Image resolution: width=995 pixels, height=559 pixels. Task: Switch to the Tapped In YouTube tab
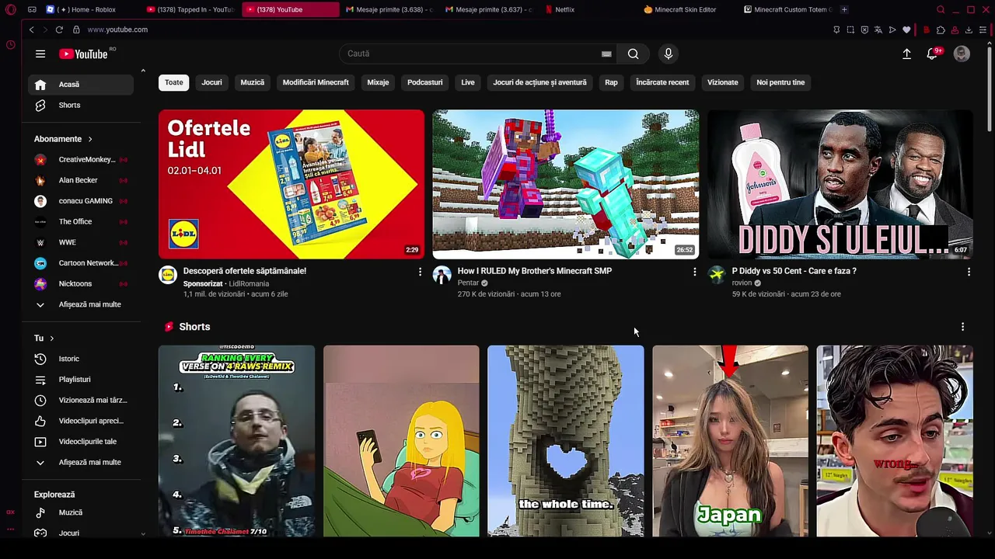[x=190, y=9]
